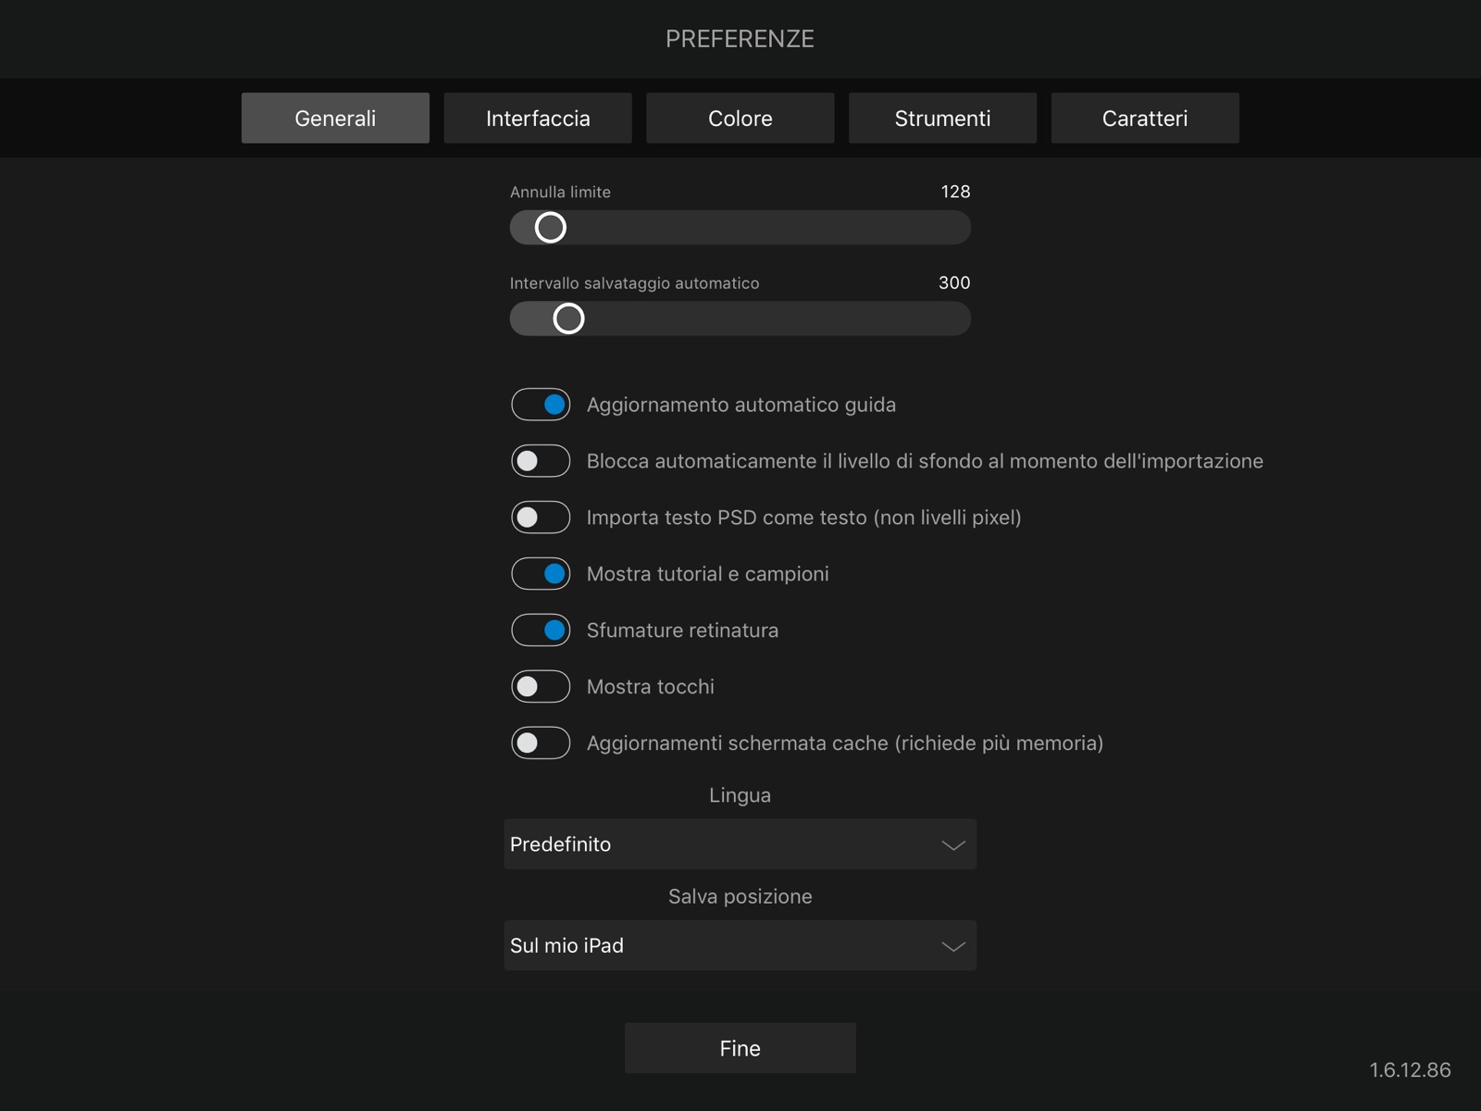Go to the Strumenti tab
The width and height of the screenshot is (1481, 1111).
click(942, 119)
